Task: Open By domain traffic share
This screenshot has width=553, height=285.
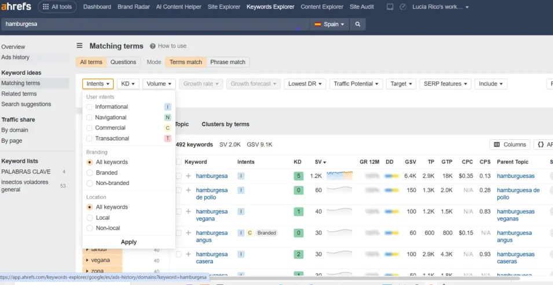Action: pos(14,130)
